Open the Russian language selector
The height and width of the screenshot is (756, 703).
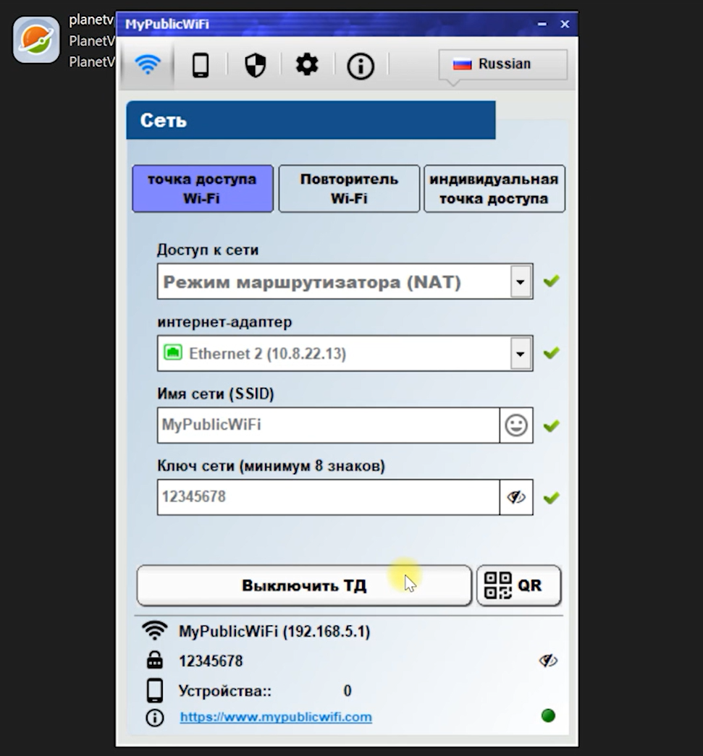click(x=502, y=64)
